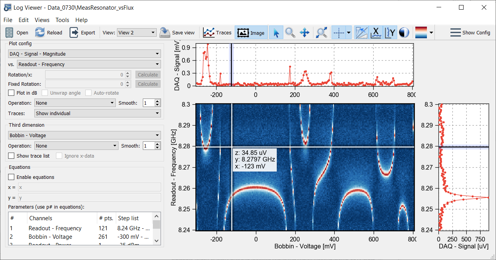Click the Log Viewer app icon in title bar

(x=7, y=7)
